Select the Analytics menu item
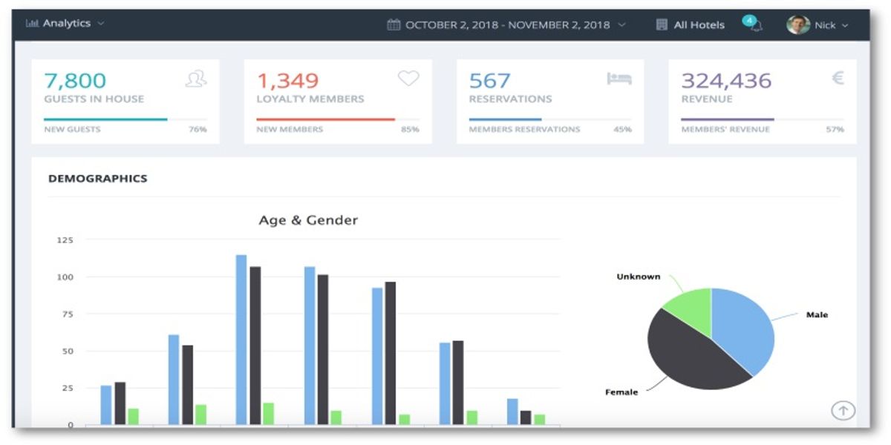891x445 pixels. click(65, 23)
